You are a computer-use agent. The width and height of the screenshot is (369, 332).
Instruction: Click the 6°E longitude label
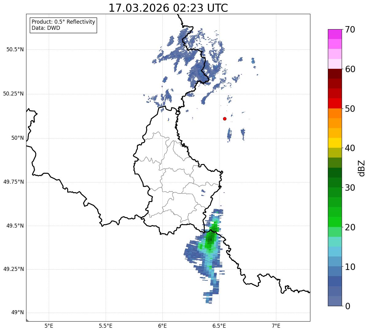[x=162, y=326]
